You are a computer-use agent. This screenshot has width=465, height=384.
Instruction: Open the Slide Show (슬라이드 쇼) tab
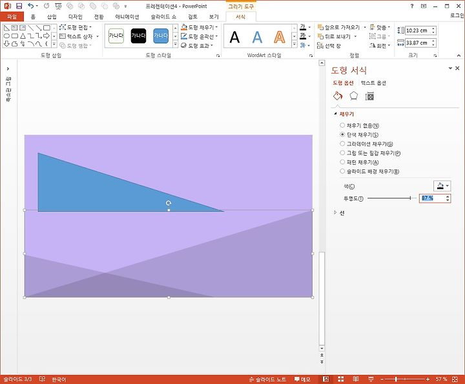click(163, 17)
